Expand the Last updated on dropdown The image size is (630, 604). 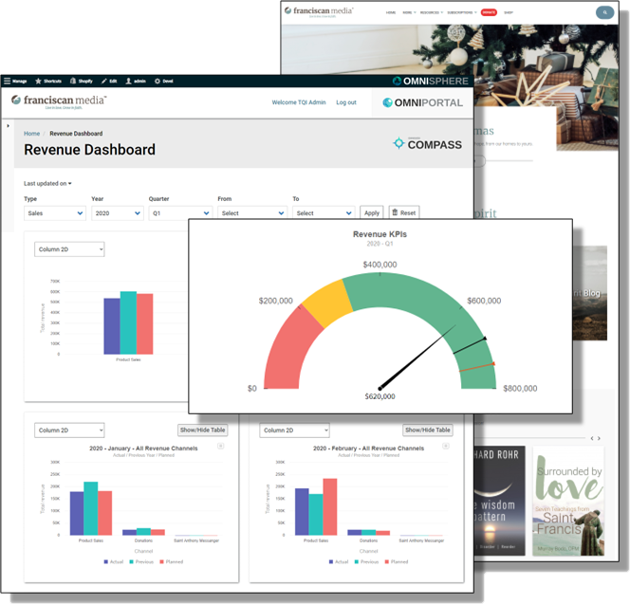click(47, 184)
